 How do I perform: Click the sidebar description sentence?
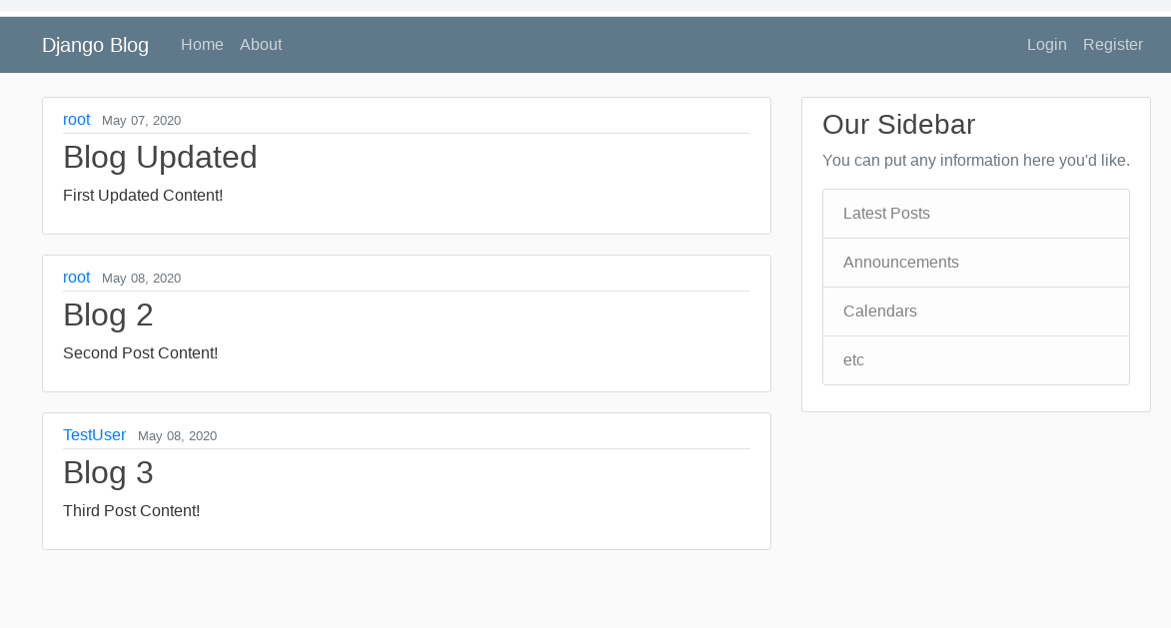tap(976, 161)
